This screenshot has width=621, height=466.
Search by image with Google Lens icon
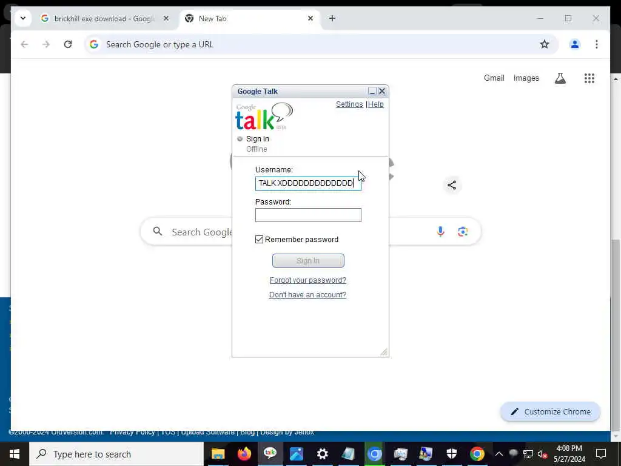click(463, 231)
